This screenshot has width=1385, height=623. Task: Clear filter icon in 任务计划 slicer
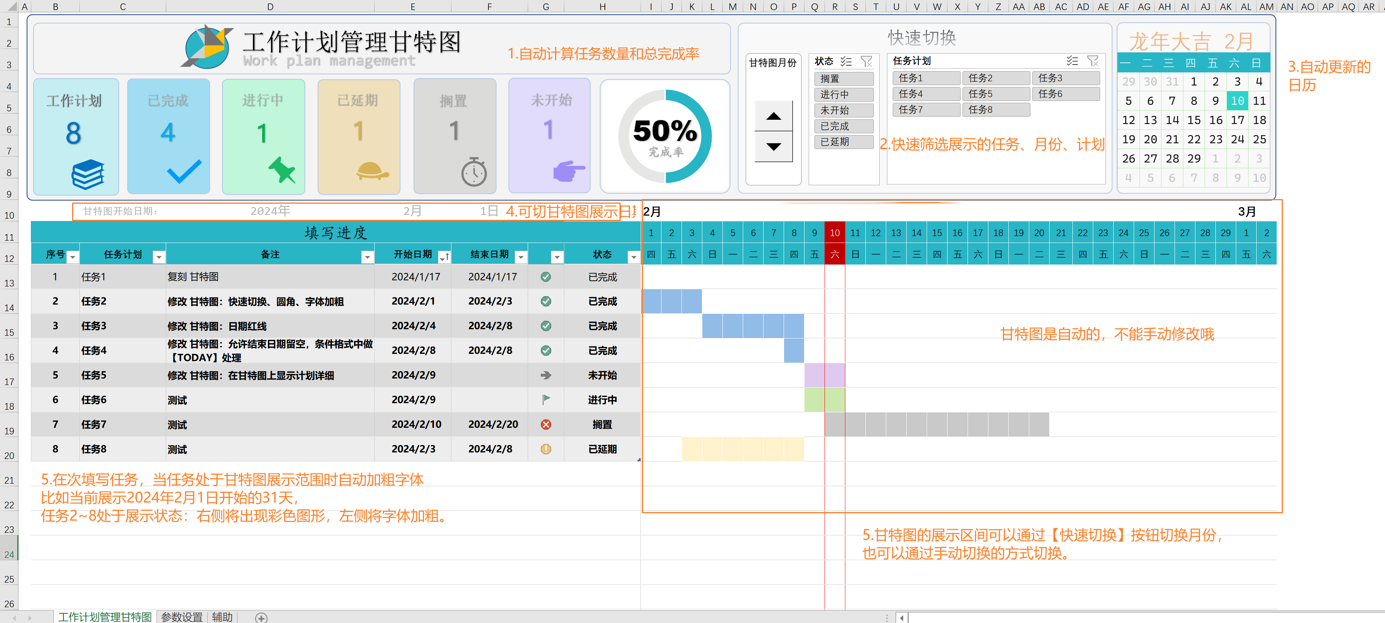coord(1092,61)
